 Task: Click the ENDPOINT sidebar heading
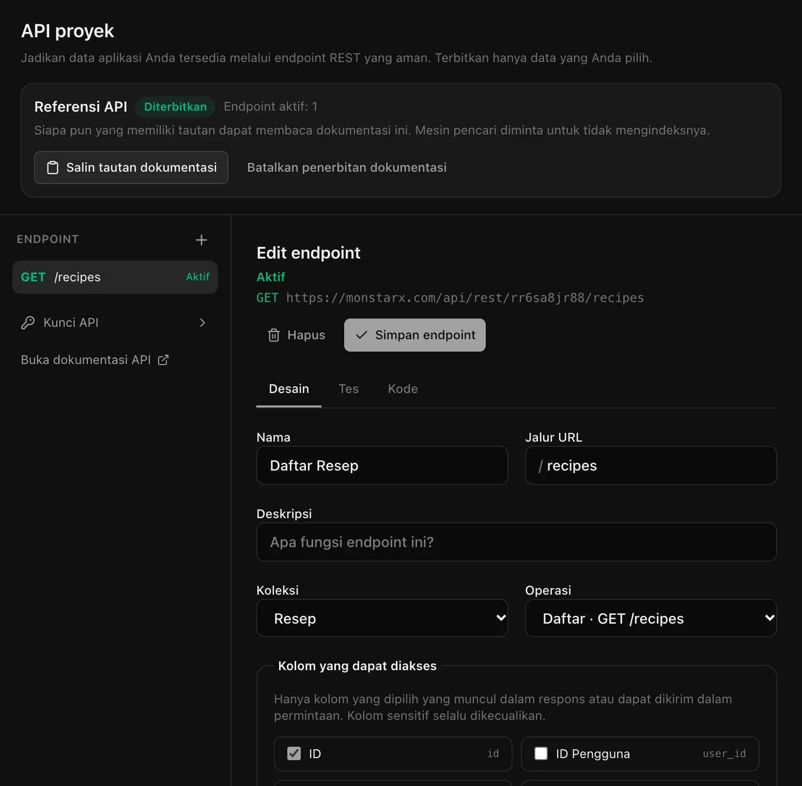48,239
